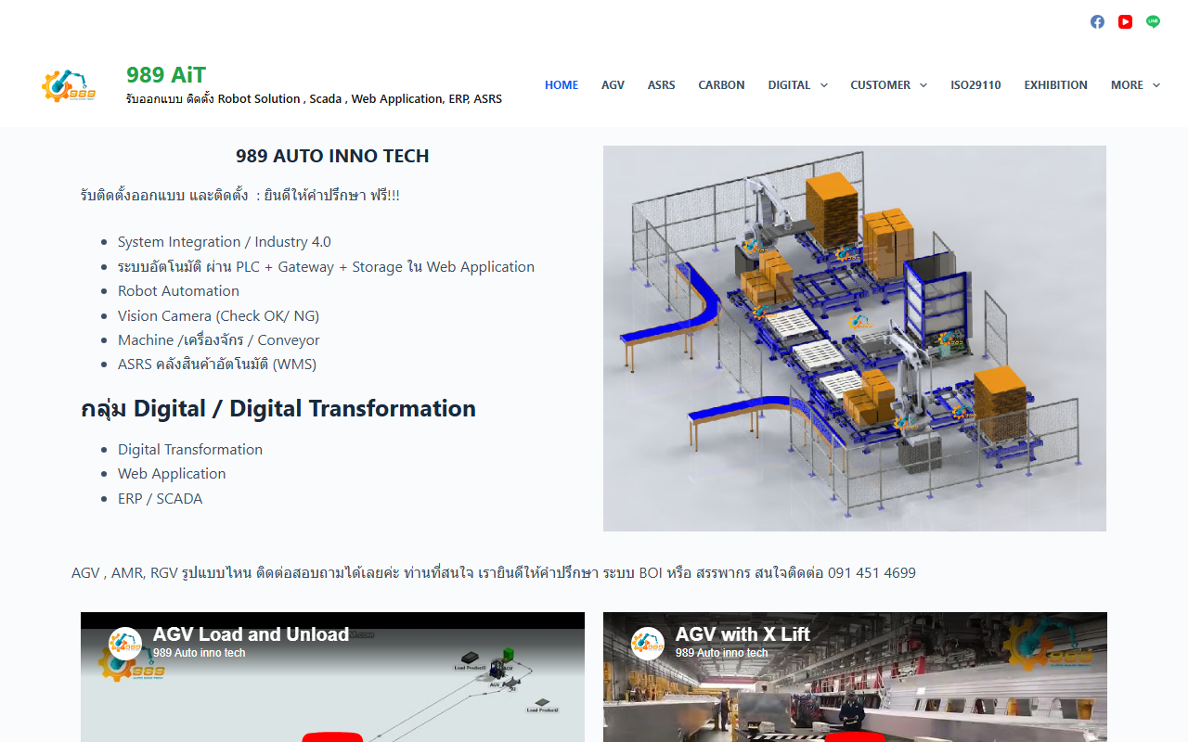The image size is (1188, 742).
Task: Click System Integration / Industry 4.0 item
Action: [x=224, y=242]
